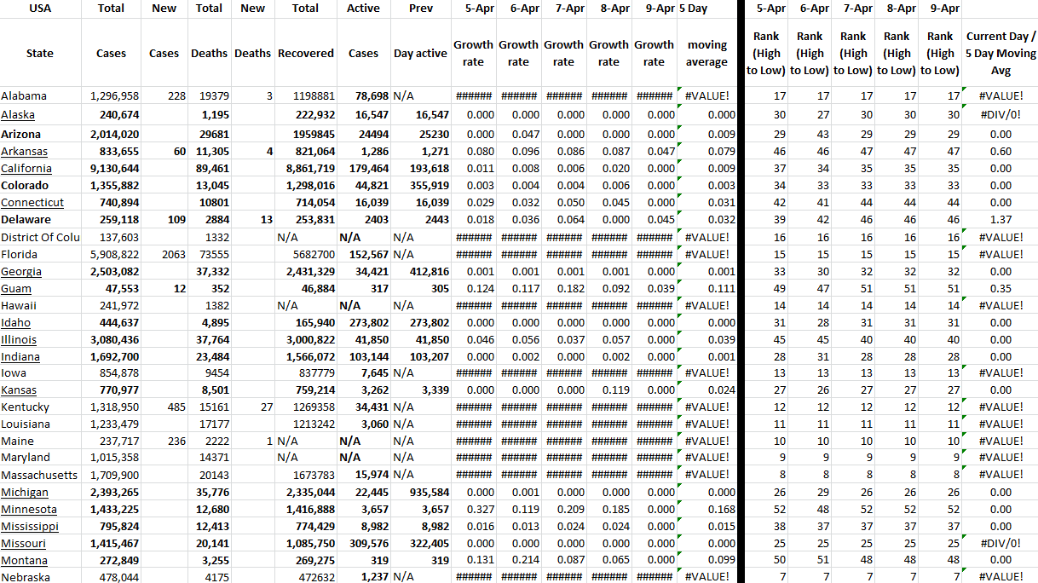Open the Kansas link
Viewport: 1038px width, 583px height.
pyautogui.click(x=19, y=390)
